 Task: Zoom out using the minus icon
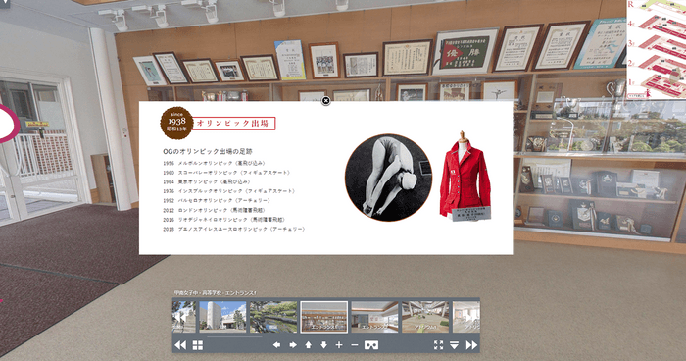(355, 345)
